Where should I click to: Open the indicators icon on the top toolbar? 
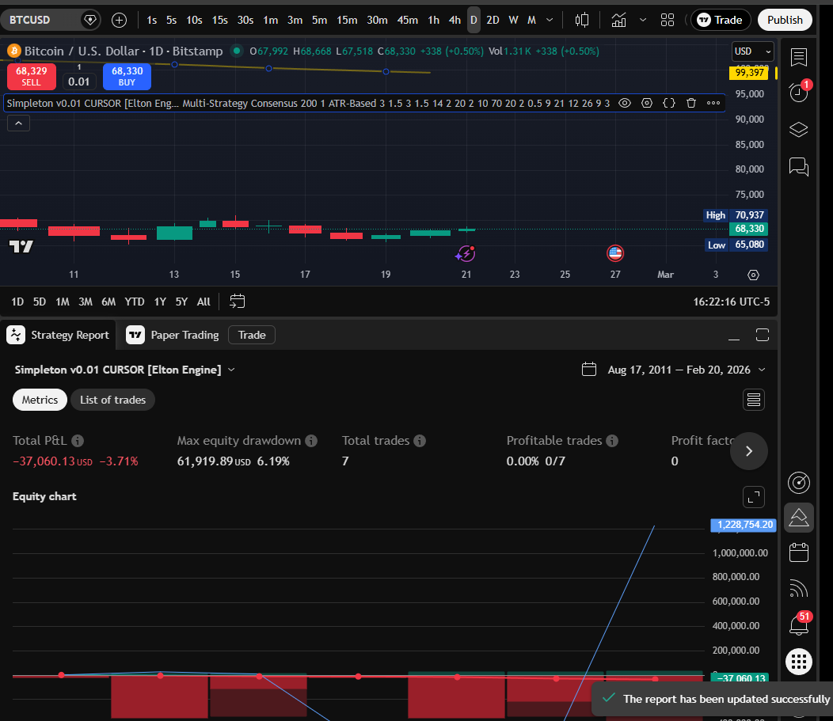(618, 19)
